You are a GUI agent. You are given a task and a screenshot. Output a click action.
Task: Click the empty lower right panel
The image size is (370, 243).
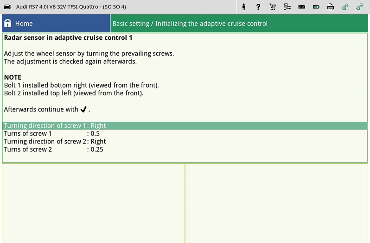277,203
